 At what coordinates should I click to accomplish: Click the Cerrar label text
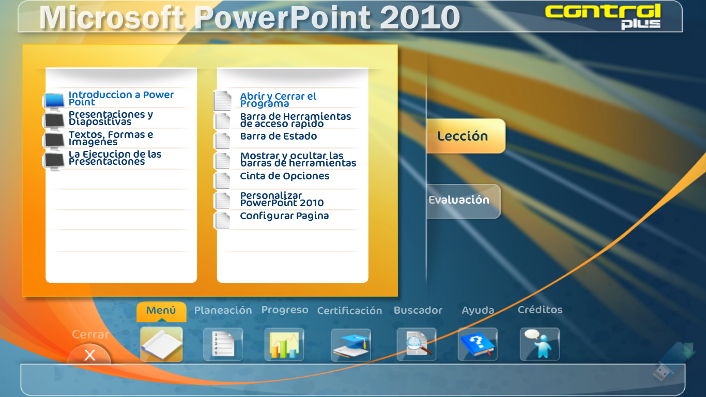click(x=90, y=334)
